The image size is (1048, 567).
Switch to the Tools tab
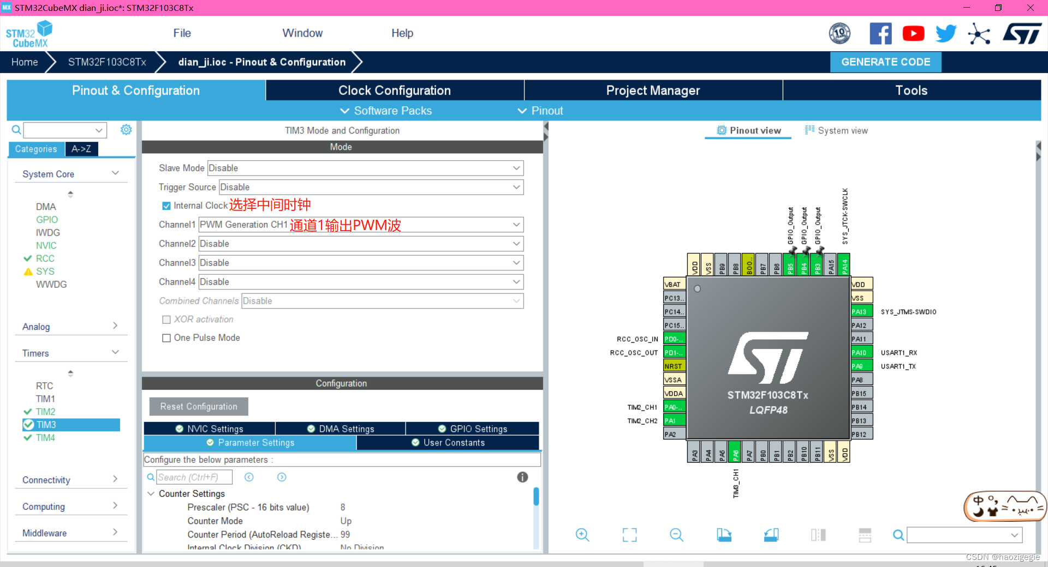(912, 91)
